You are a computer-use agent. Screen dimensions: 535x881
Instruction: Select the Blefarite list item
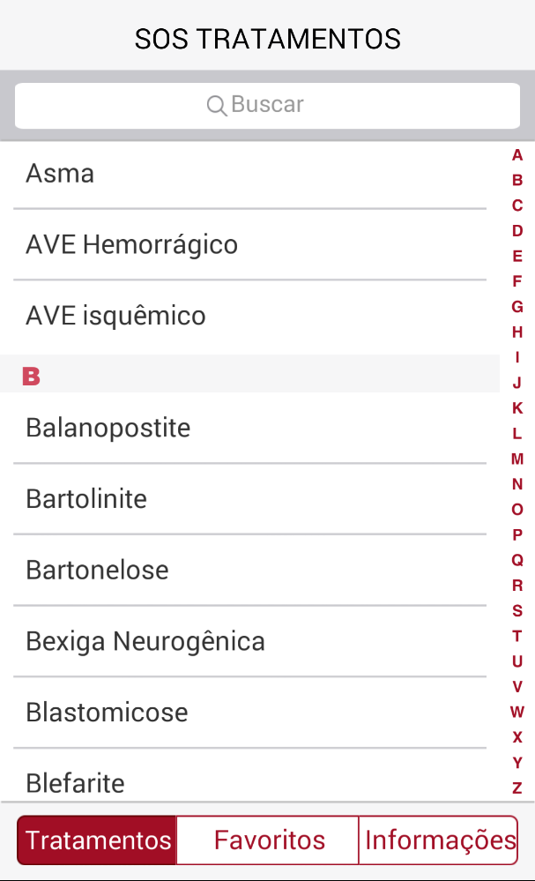[x=249, y=781]
